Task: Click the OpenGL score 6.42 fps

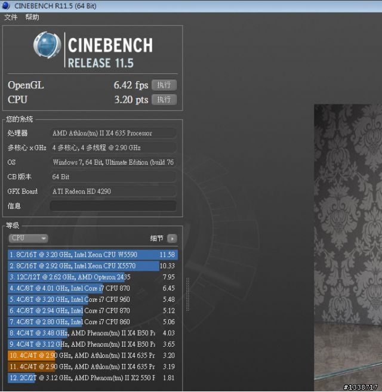Action: pos(131,85)
